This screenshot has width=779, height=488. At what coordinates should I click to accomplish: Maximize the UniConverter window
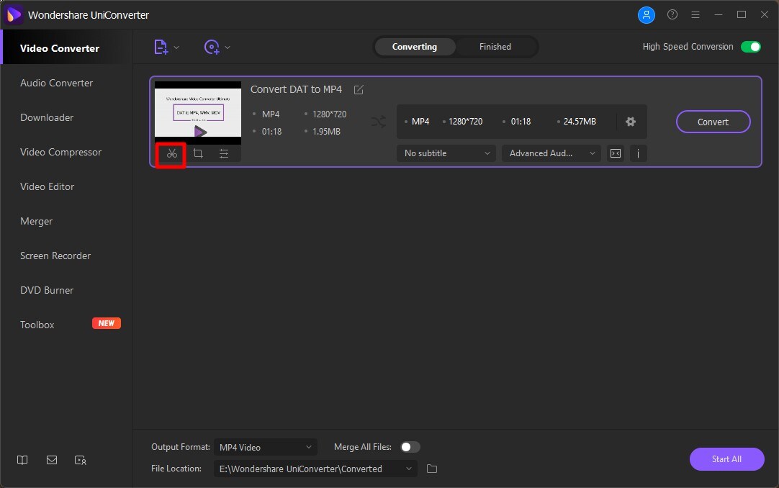(742, 15)
